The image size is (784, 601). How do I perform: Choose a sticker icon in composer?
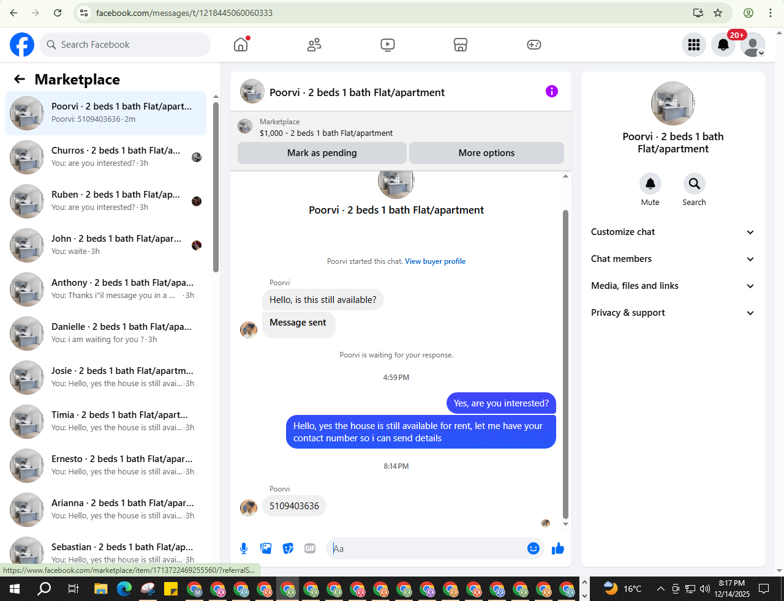288,548
